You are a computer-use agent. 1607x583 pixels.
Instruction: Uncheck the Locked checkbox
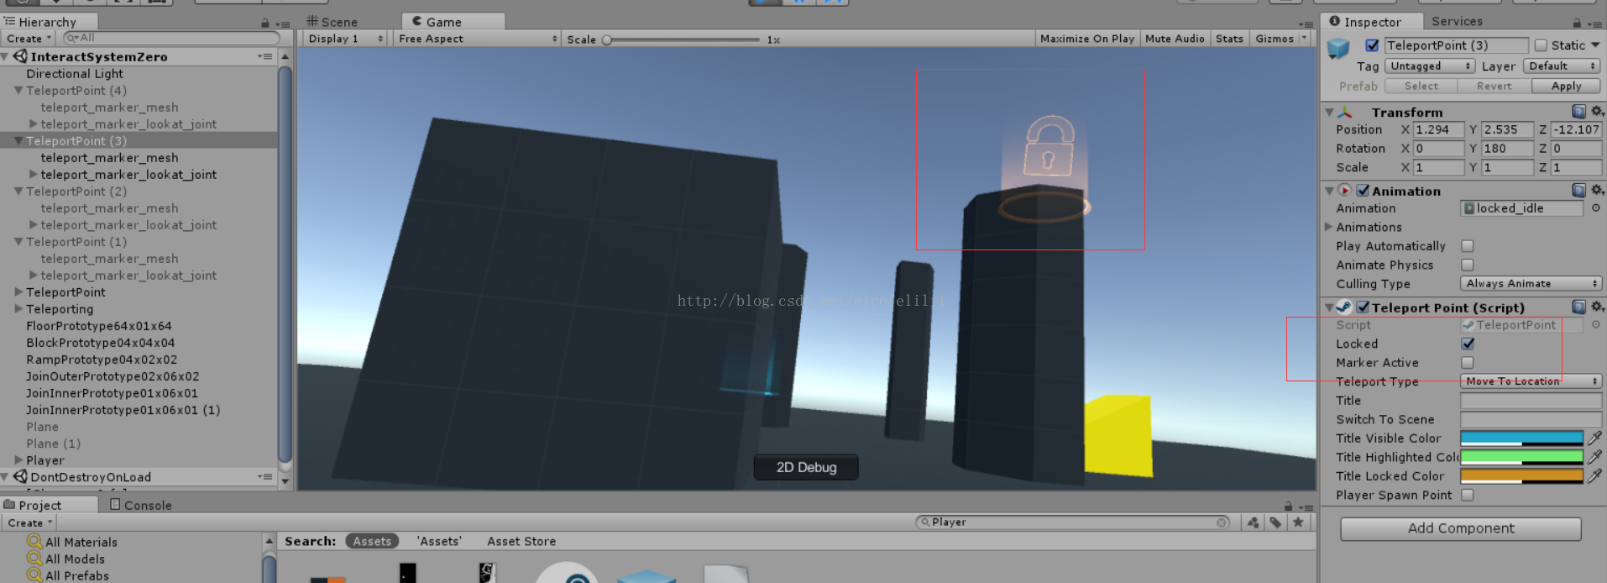coord(1468,344)
